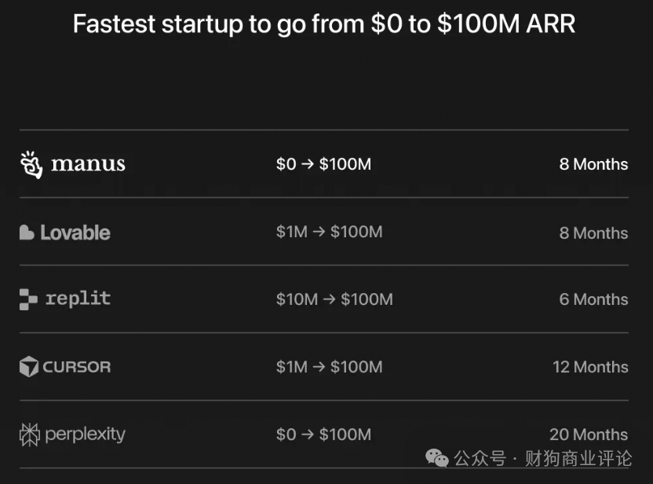Click Lovable's $1M → $100M growth figure

[329, 233]
